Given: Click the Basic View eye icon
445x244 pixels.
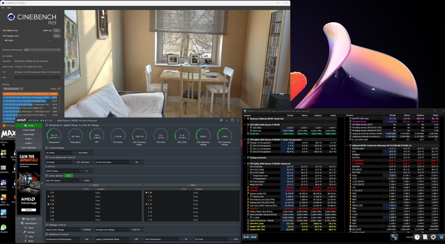Looking at the screenshot, I should pos(24,219).
